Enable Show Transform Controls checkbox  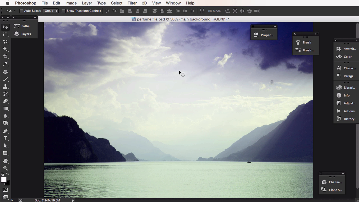pyautogui.click(x=64, y=11)
